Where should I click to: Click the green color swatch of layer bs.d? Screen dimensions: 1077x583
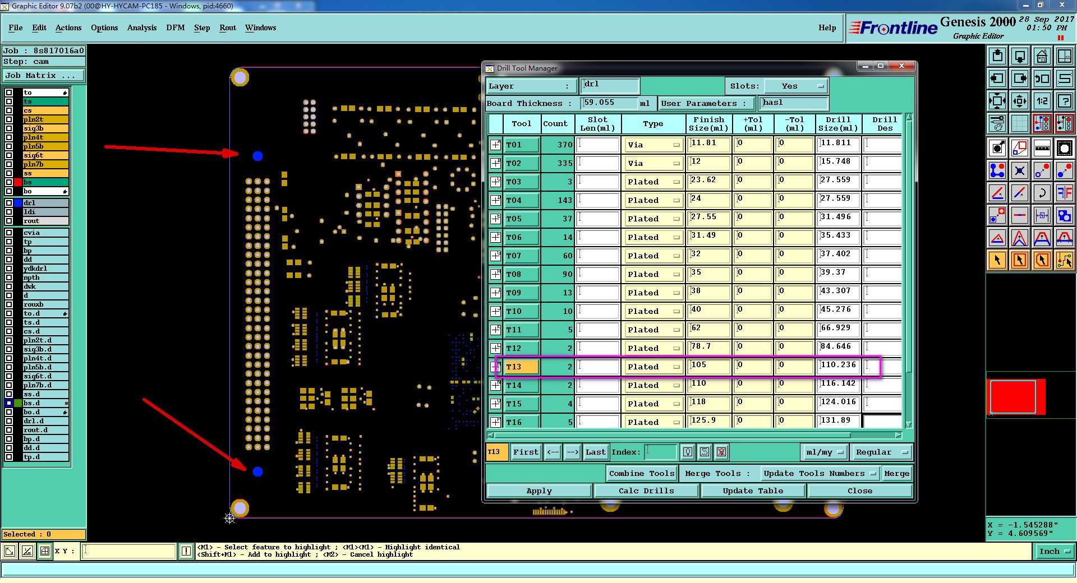click(x=18, y=403)
